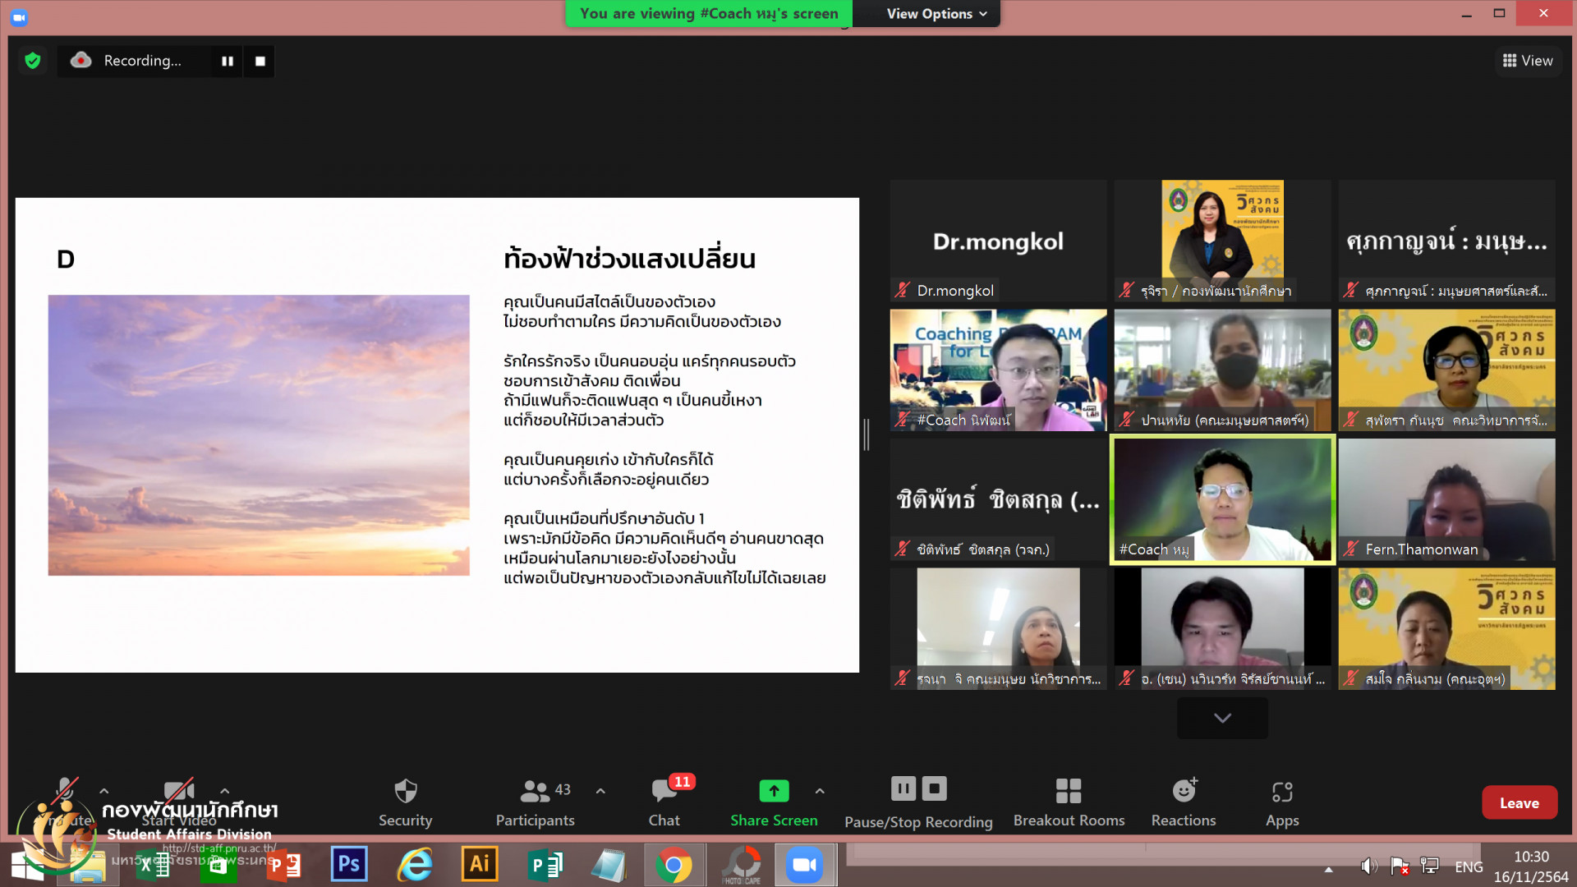
Task: Pause recording in top recording bar
Action: (228, 61)
